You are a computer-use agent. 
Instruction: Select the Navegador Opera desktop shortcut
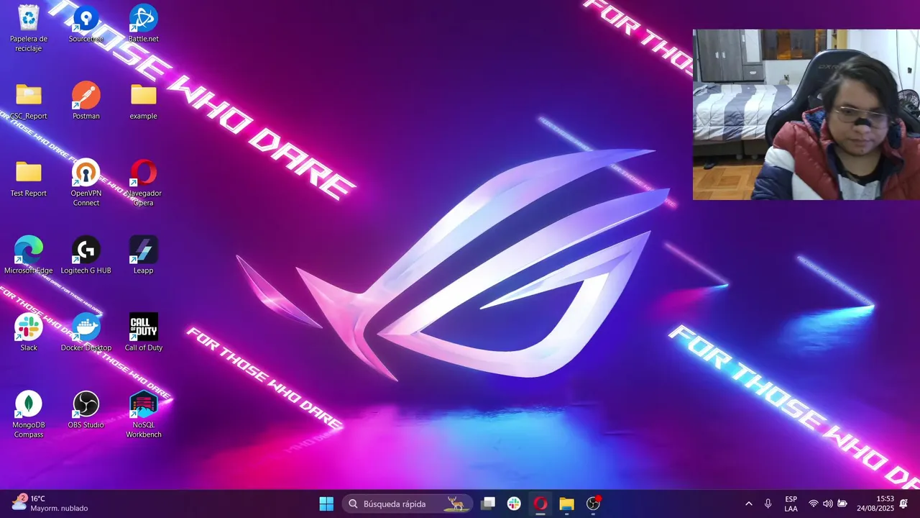coord(144,183)
